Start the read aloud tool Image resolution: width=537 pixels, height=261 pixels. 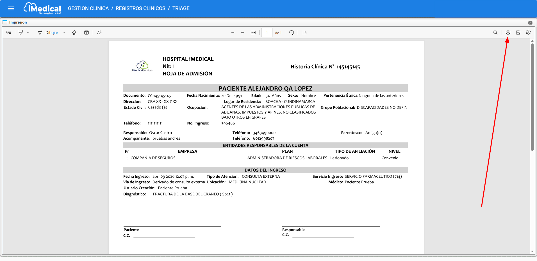(x=99, y=33)
